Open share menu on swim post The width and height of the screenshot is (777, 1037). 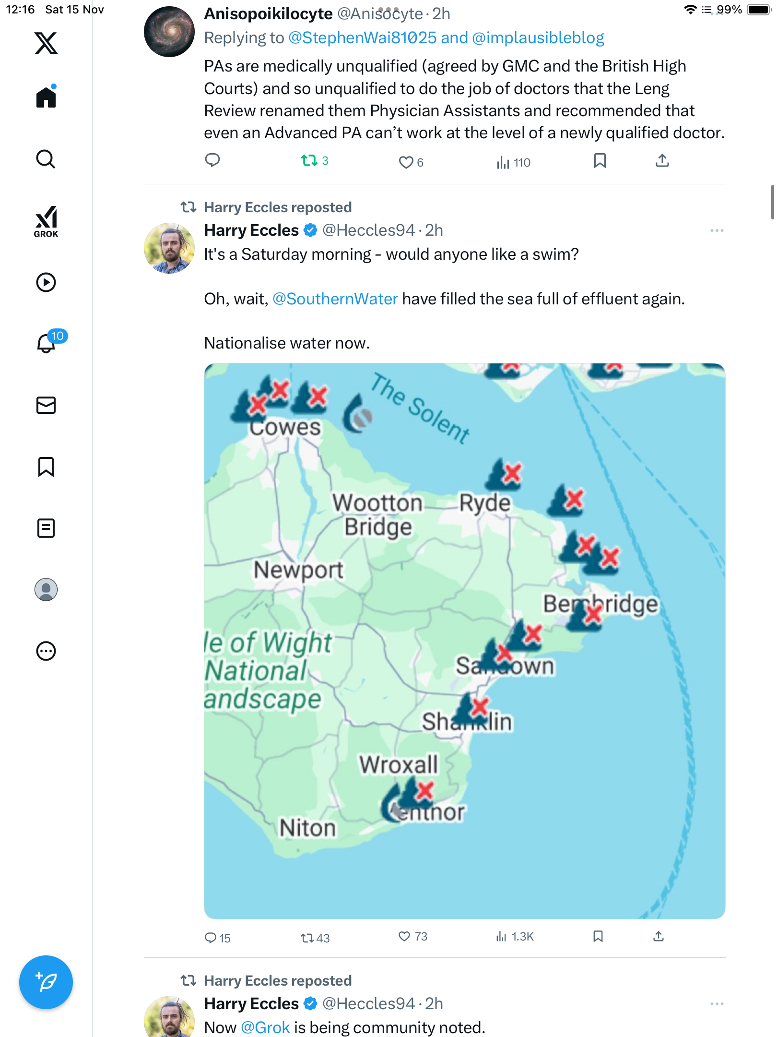point(659,936)
